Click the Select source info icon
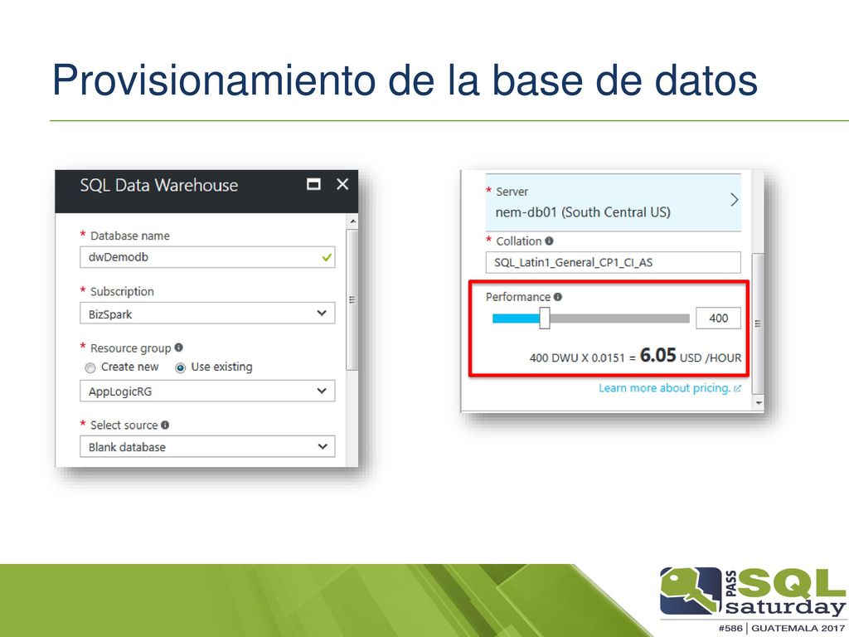Viewport: 849px width, 637px height. pyautogui.click(x=165, y=425)
